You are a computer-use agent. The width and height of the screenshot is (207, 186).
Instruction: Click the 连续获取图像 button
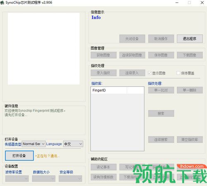coord(132,55)
